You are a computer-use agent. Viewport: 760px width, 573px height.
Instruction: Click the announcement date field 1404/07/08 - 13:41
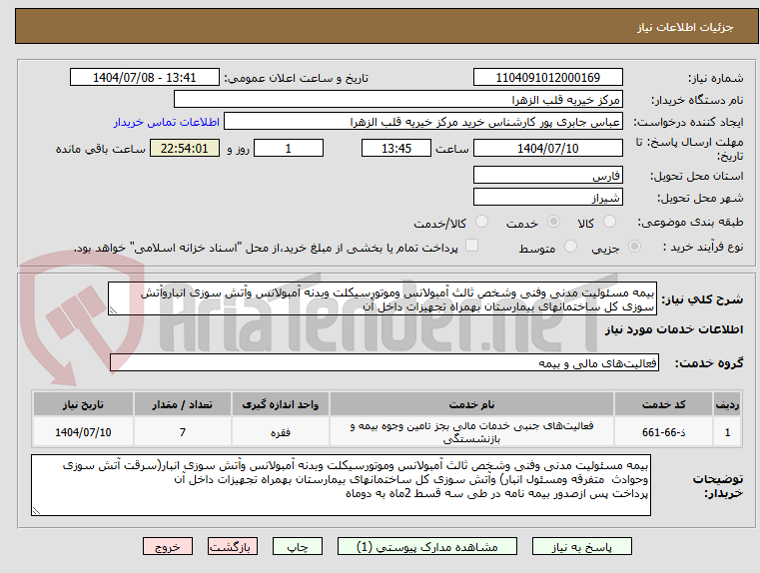tap(145, 78)
